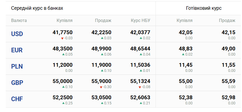Click green arrow under PLN 11,9000
This screenshot has width=242, height=112.
click(102, 71)
